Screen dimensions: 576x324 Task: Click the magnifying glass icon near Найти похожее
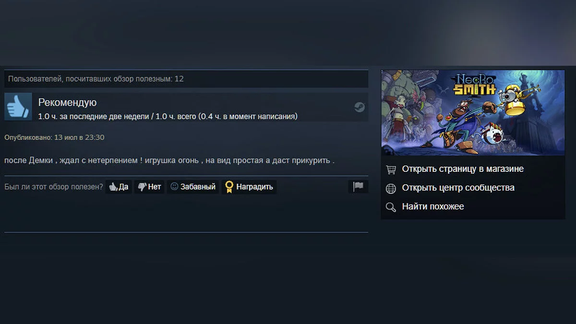tap(391, 207)
